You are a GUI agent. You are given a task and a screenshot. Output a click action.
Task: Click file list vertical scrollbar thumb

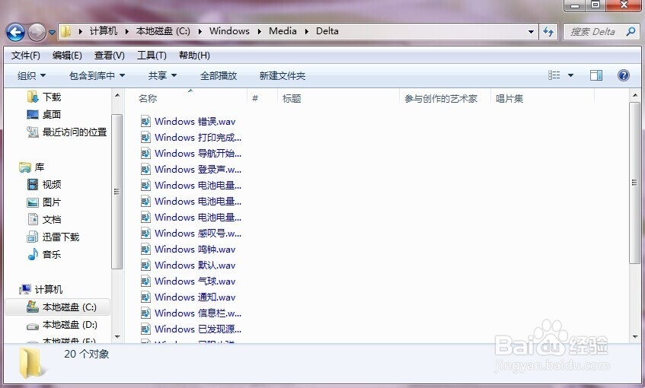634,183
